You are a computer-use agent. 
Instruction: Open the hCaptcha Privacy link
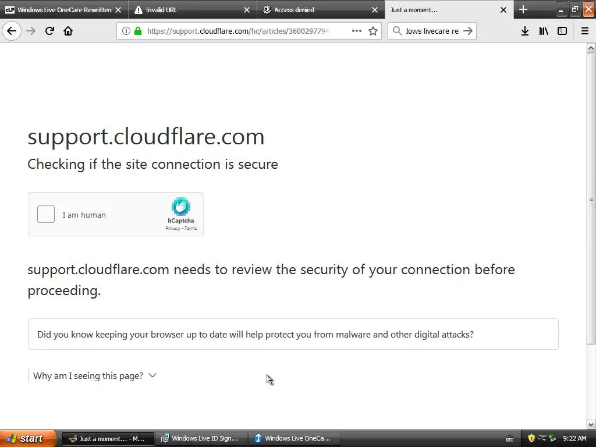(173, 228)
